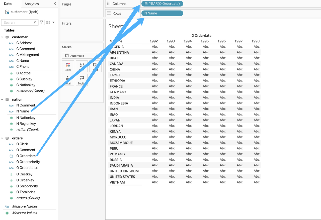Click the filter icon beside the search box

point(42,22)
